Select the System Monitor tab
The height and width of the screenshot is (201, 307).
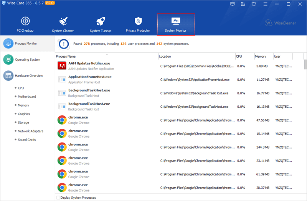pyautogui.click(x=176, y=24)
